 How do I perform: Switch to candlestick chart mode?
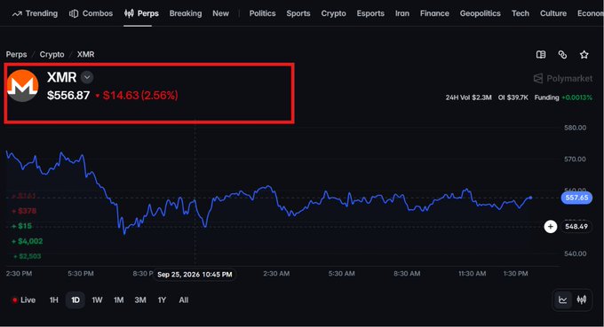582,300
